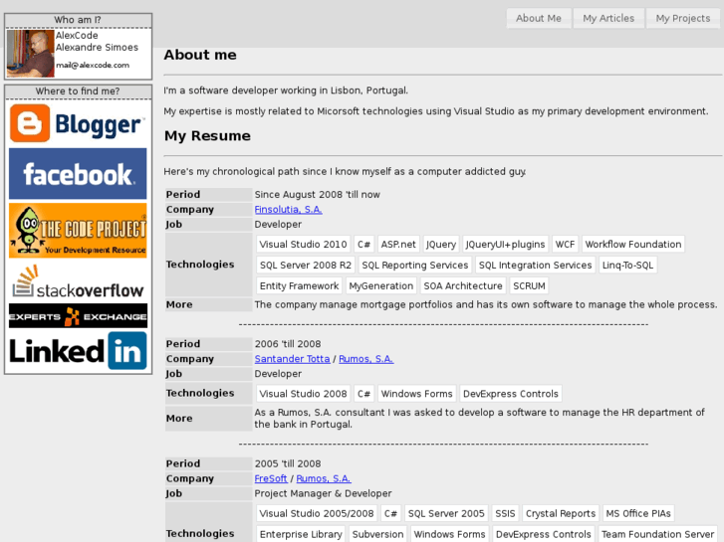This screenshot has width=724, height=542.
Task: Select the WCF technology tag
Action: coord(565,245)
